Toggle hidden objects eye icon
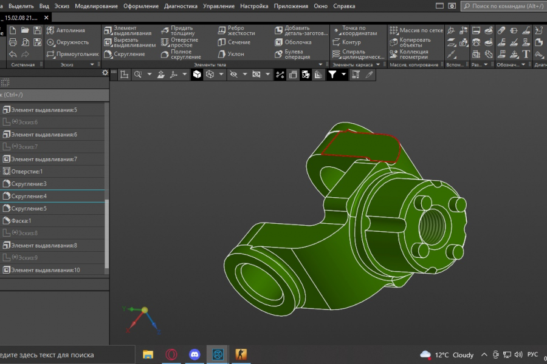Screen dimensions: 547x364 pyautogui.click(x=234, y=75)
